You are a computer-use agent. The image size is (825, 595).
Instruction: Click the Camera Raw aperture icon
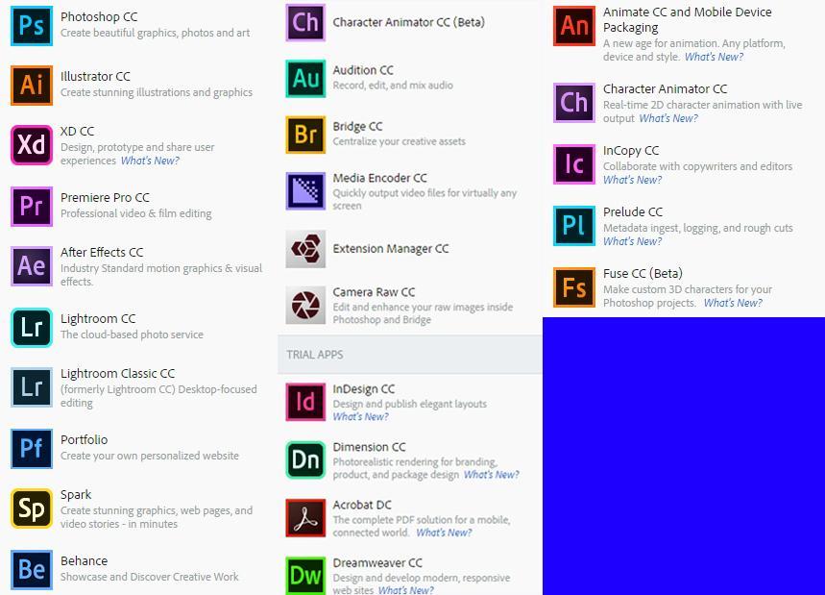[x=305, y=305]
